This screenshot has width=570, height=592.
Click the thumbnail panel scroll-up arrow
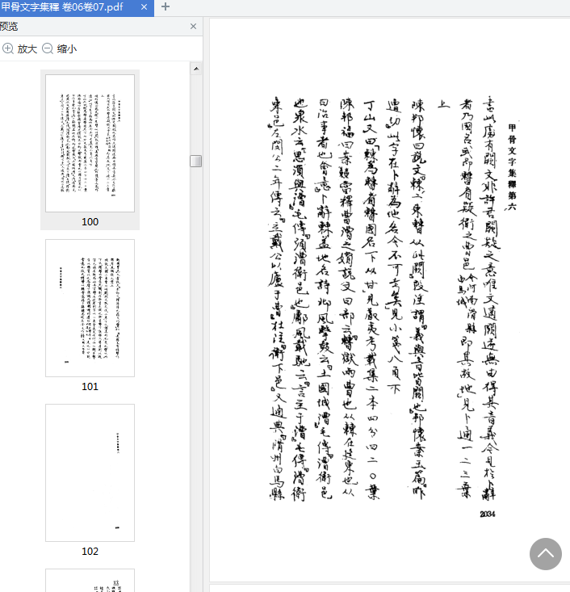196,69
